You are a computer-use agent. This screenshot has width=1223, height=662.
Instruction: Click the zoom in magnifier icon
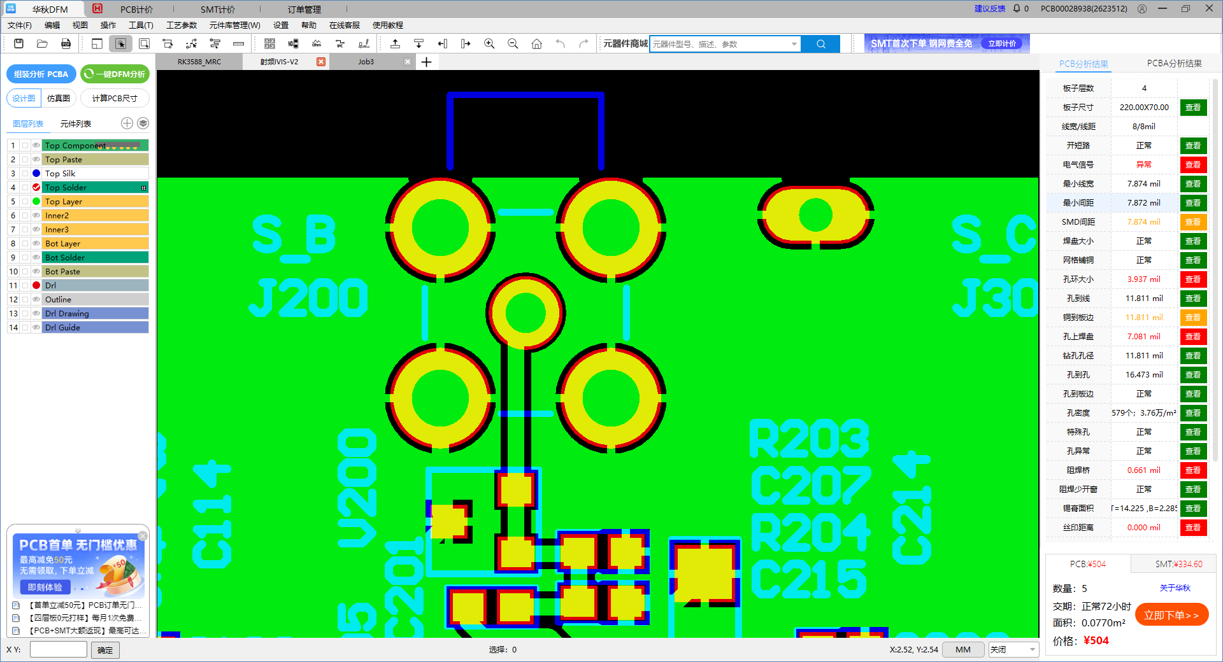489,44
